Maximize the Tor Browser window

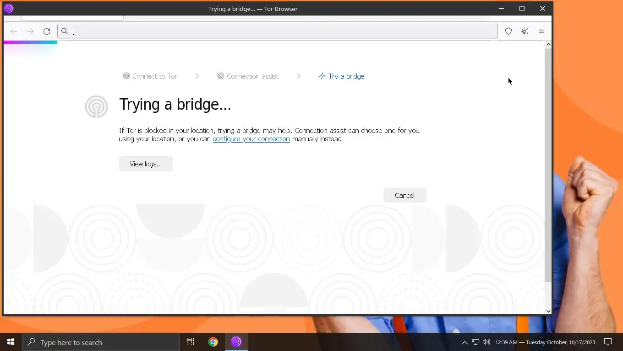click(522, 8)
